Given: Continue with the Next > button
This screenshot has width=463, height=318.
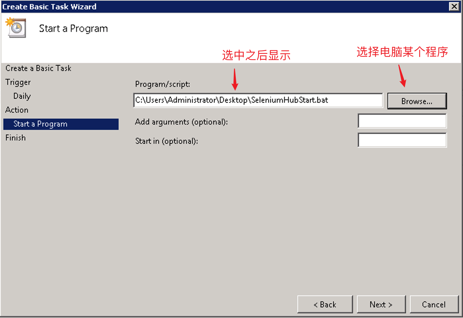Looking at the screenshot, I should (x=381, y=304).
